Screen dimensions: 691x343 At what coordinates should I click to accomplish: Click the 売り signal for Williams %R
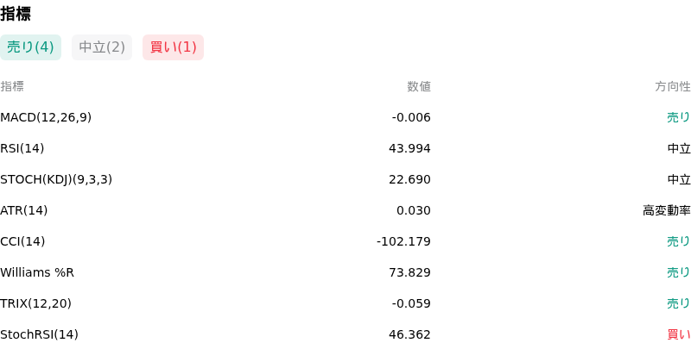[679, 272]
